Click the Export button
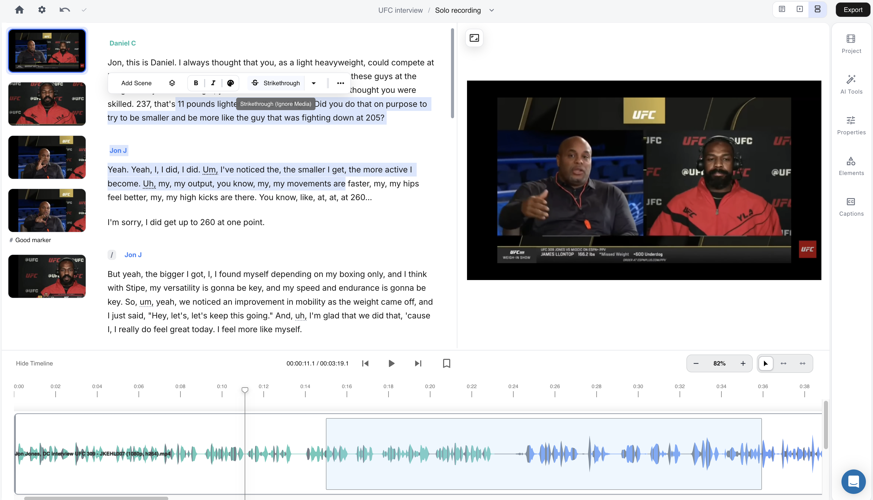The width and height of the screenshot is (873, 500). click(853, 10)
